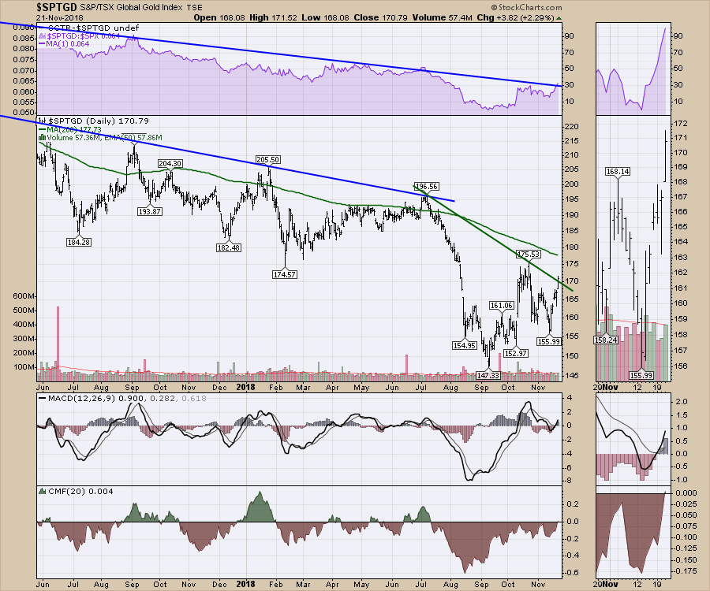Click the S&P/TSX Global Gold Index name
Screen dimensions: 710x591
pyautogui.click(x=131, y=8)
